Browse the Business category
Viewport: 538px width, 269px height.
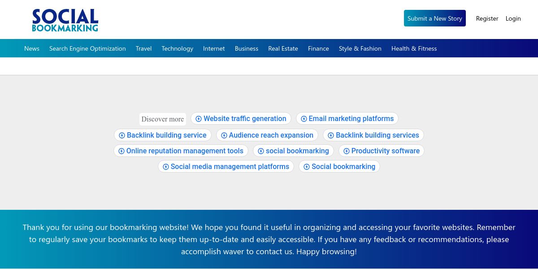[x=247, y=48]
